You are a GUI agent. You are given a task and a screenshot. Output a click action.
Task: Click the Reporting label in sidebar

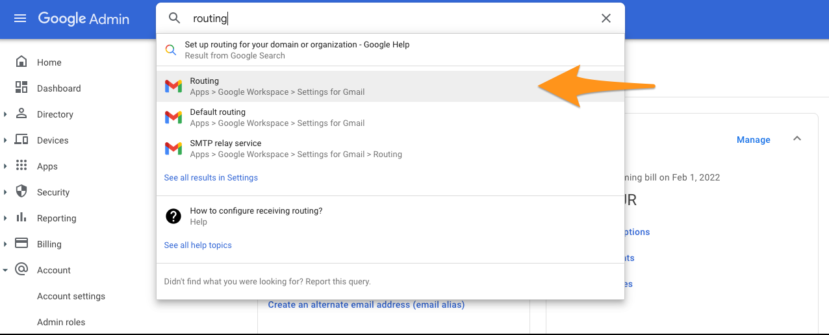(57, 219)
